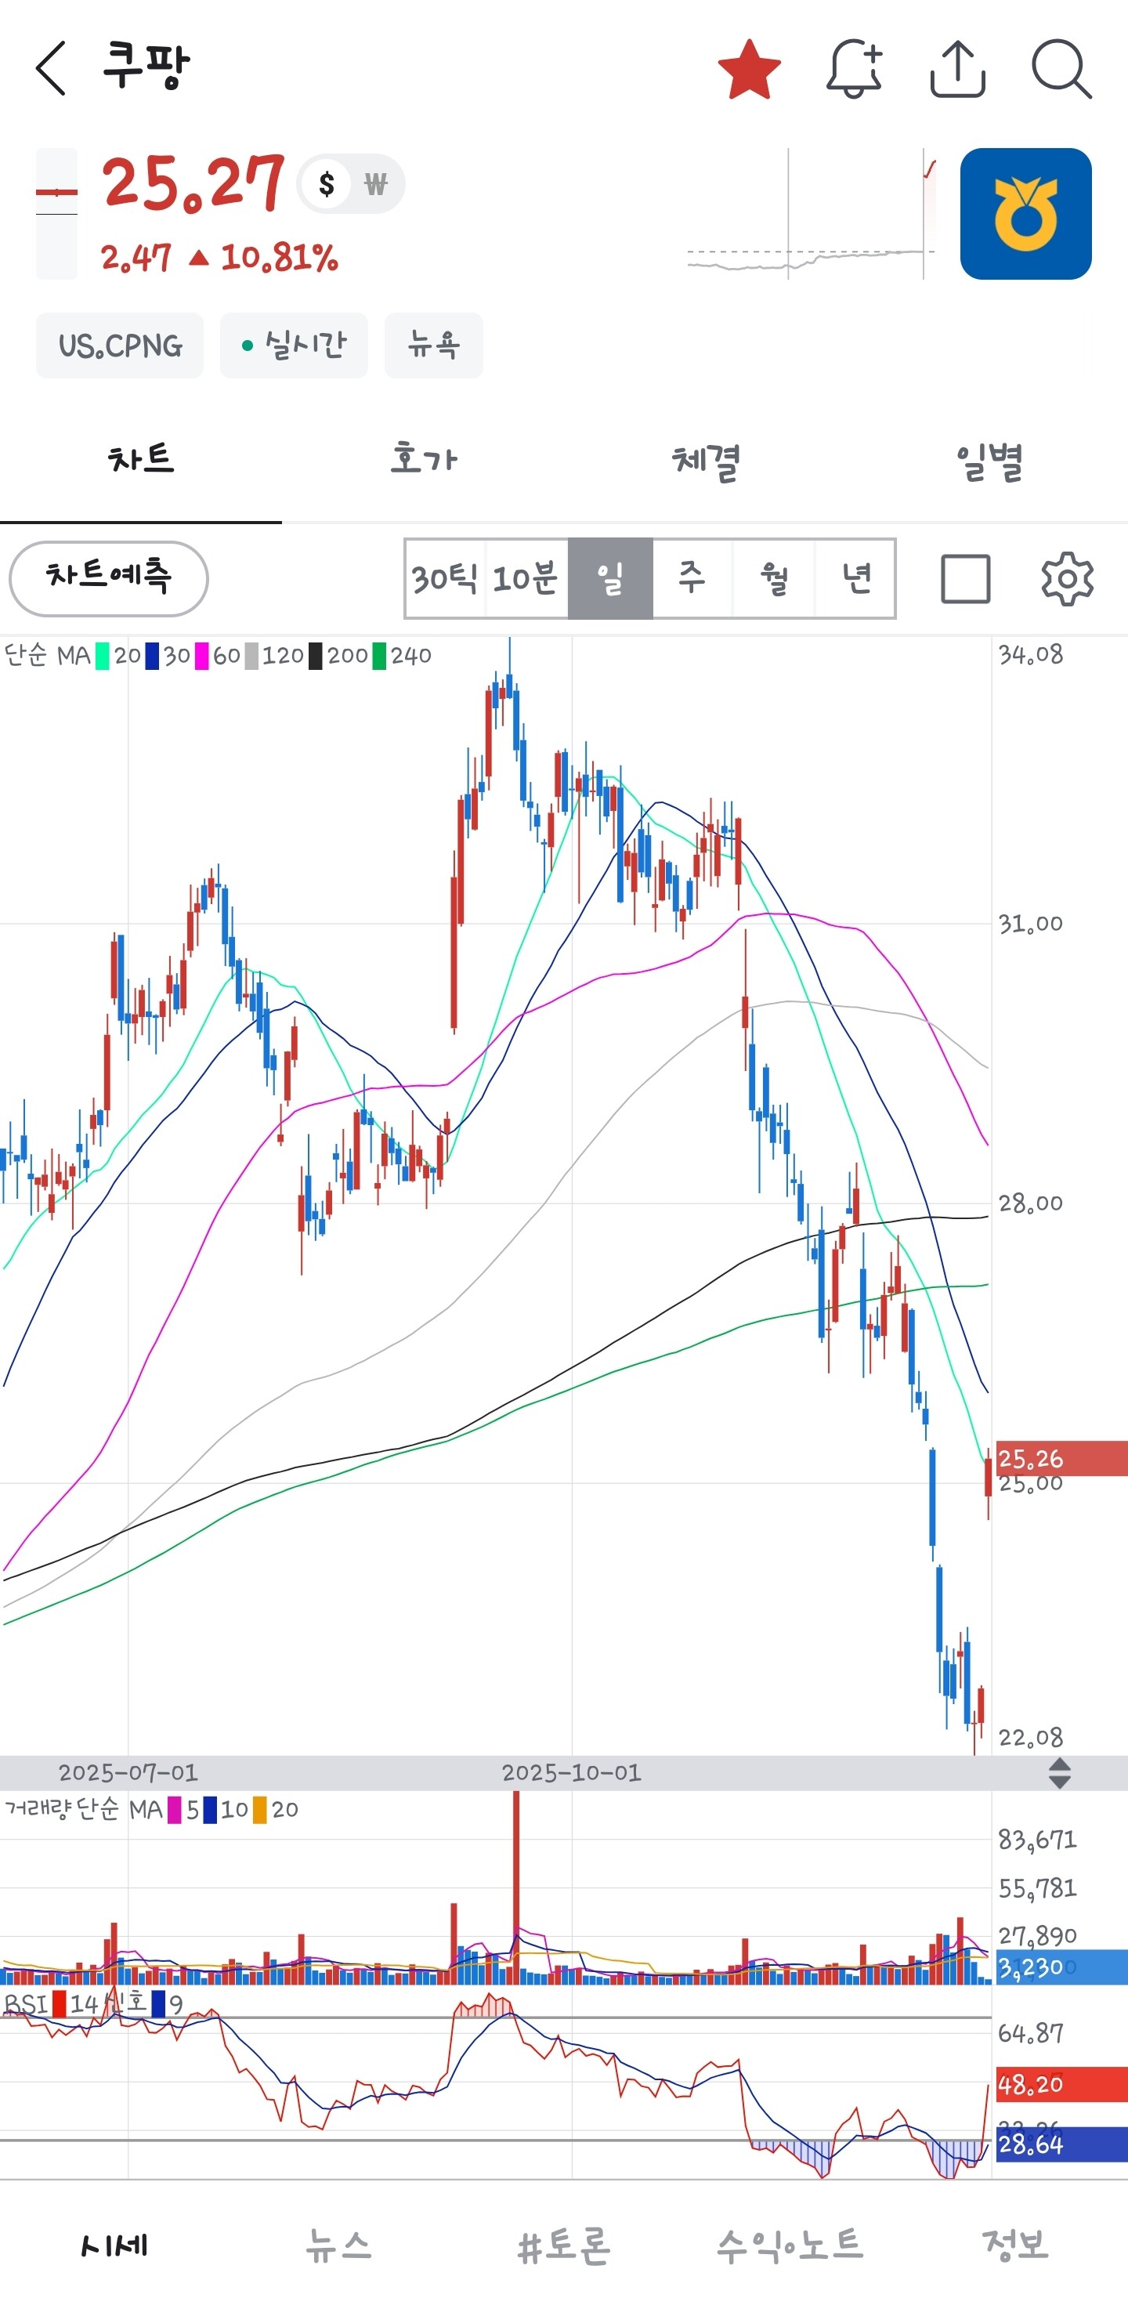The height and width of the screenshot is (2316, 1128).
Task: Select the 일 daily interval
Action: click(x=610, y=578)
